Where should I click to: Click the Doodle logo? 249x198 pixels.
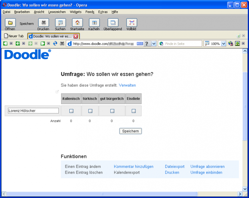pyautogui.click(x=28, y=55)
